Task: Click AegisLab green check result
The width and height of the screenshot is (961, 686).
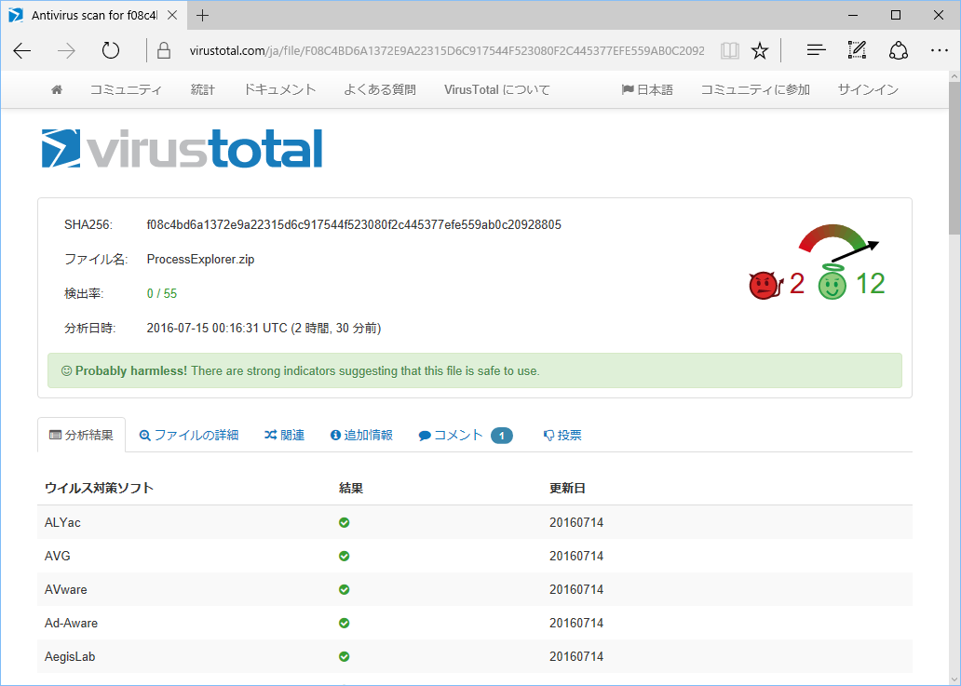Action: pos(345,656)
